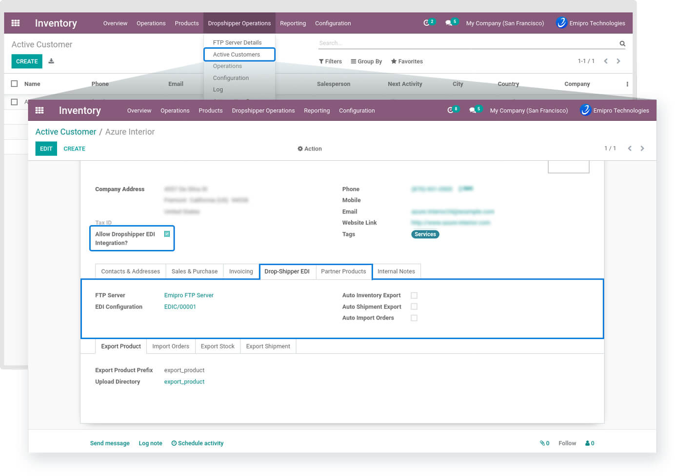The image size is (675, 476).
Task: Go to previous record using left chevron
Action: (630, 149)
